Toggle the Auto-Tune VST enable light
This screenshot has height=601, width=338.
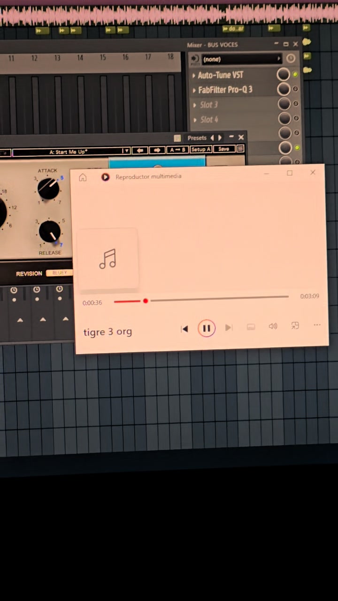tap(296, 75)
